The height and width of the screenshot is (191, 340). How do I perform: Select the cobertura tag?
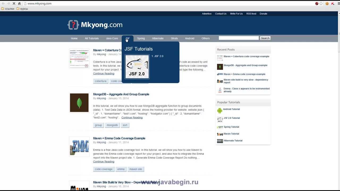(x=101, y=81)
